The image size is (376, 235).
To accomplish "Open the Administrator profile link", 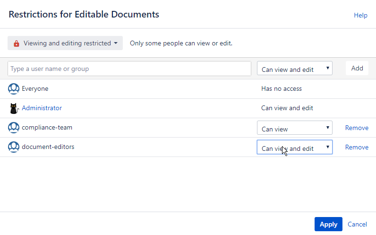I will click(42, 108).
